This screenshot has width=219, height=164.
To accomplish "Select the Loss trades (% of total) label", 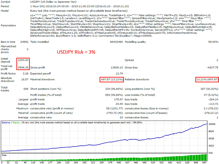I will point(140,95).
